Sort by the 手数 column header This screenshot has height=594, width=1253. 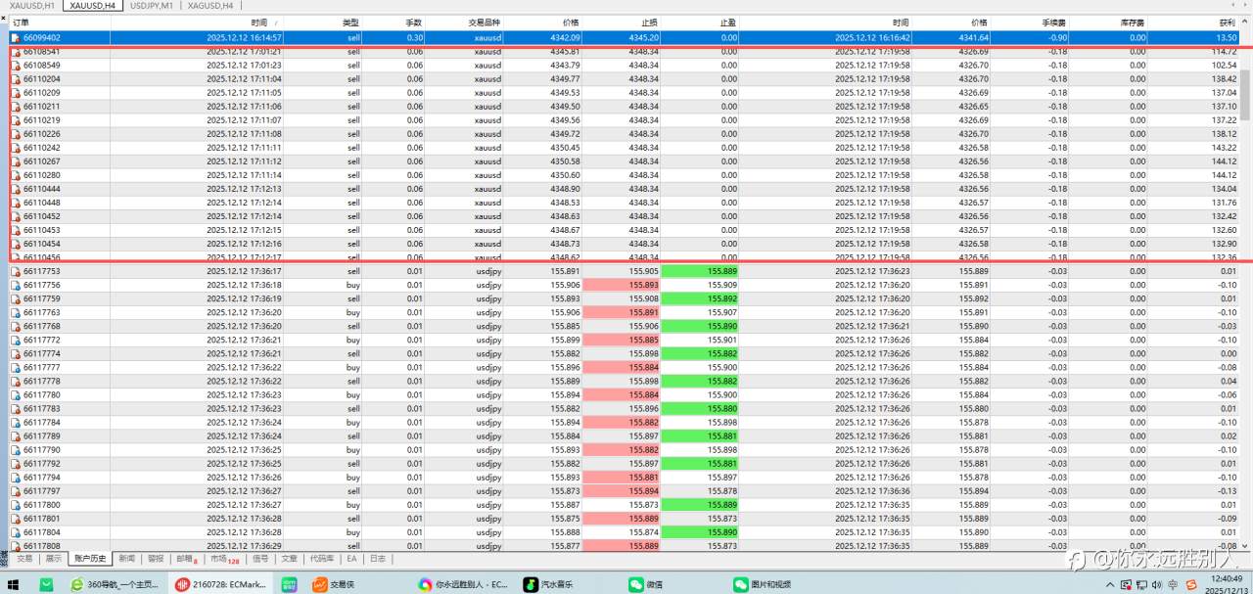tap(413, 23)
